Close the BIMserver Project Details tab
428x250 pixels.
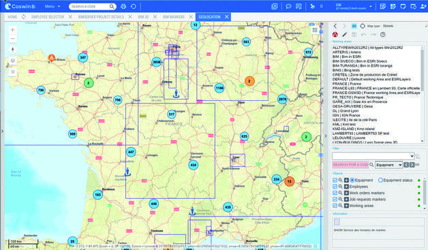click(x=130, y=17)
